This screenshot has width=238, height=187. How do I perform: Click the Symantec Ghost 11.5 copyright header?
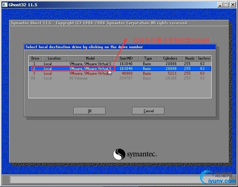[99, 23]
